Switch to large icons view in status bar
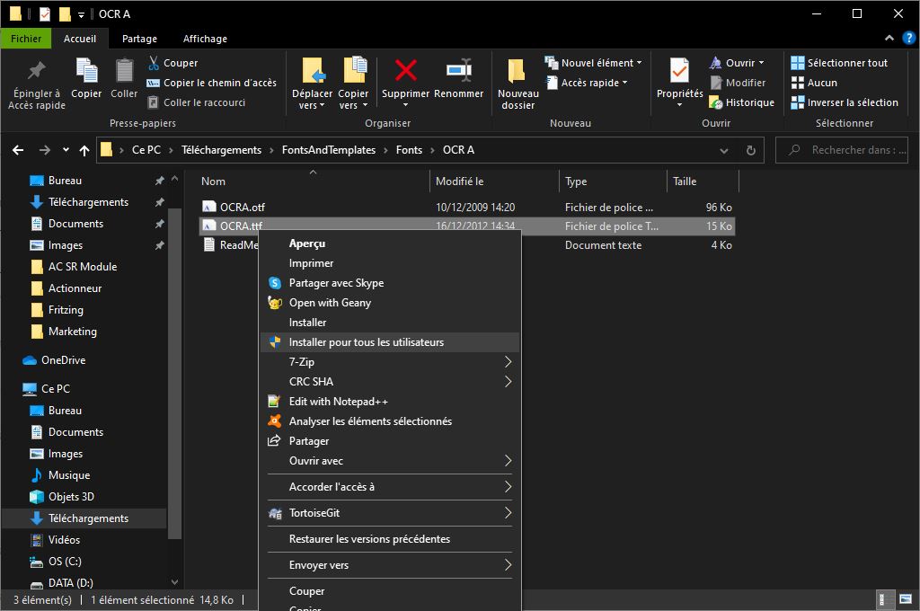The image size is (920, 611). point(906,599)
